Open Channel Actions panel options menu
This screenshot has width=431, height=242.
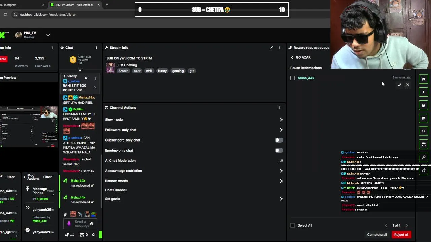pyautogui.click(x=280, y=108)
